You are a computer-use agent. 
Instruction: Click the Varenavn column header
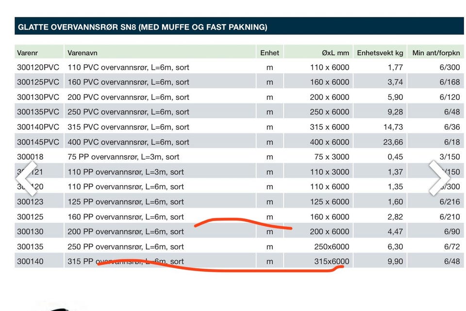(83, 53)
